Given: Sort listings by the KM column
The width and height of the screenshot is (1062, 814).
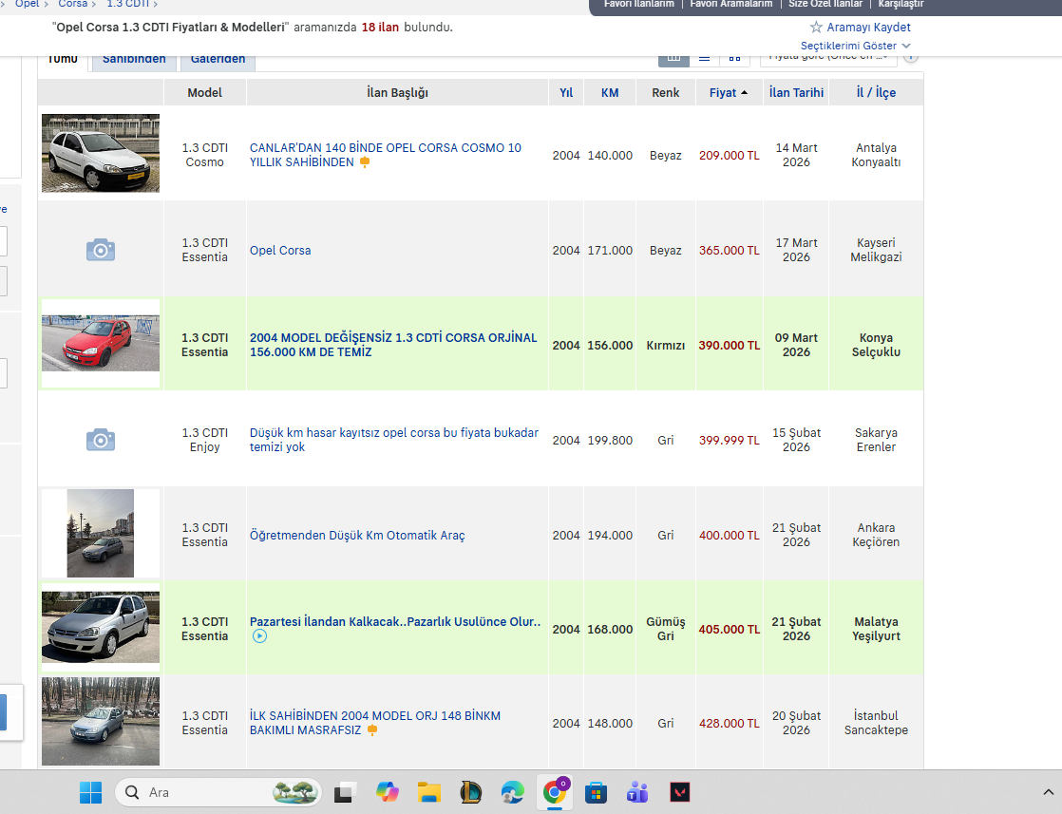Looking at the screenshot, I should click(x=610, y=93).
